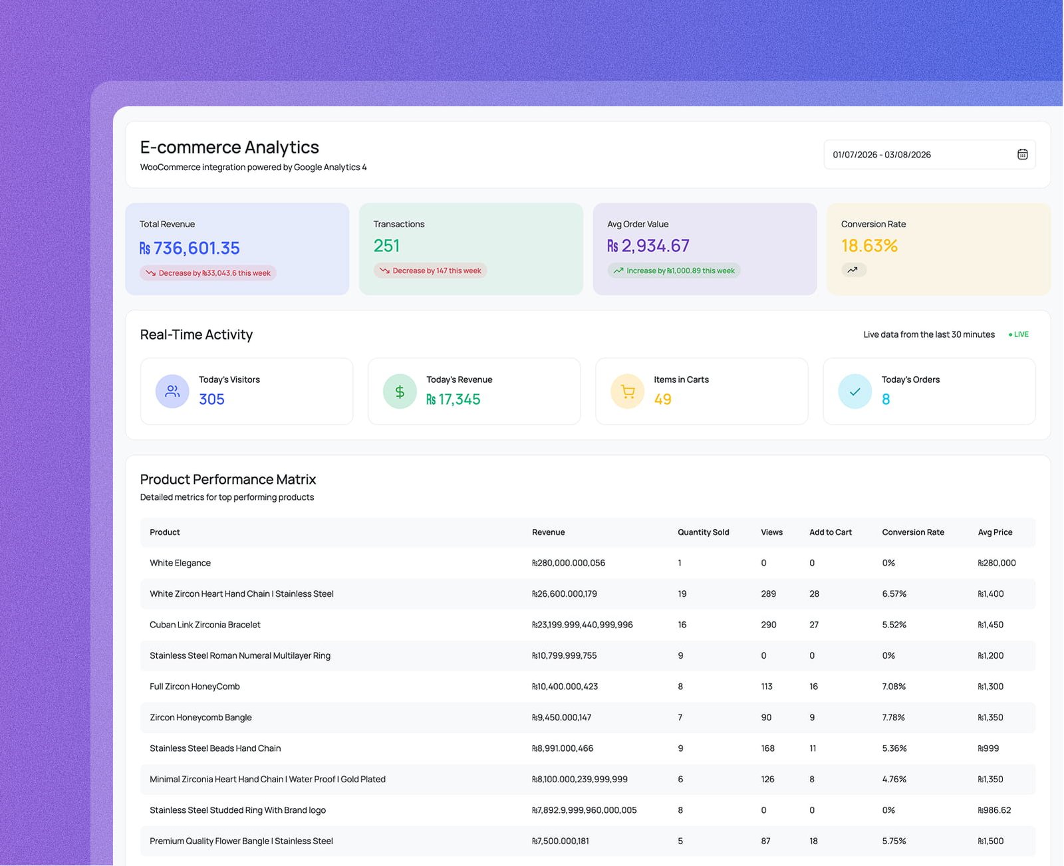The height and width of the screenshot is (866, 1064).
Task: Click the visitors icon in Real-Time Activity
Action: [x=172, y=391]
